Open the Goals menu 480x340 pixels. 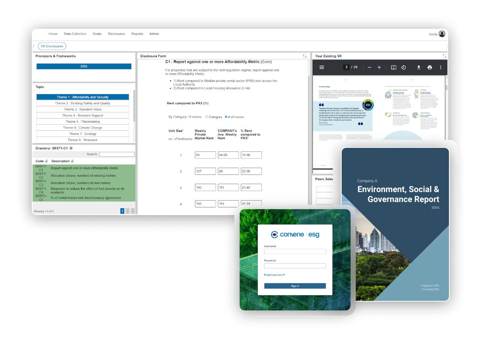tap(97, 34)
